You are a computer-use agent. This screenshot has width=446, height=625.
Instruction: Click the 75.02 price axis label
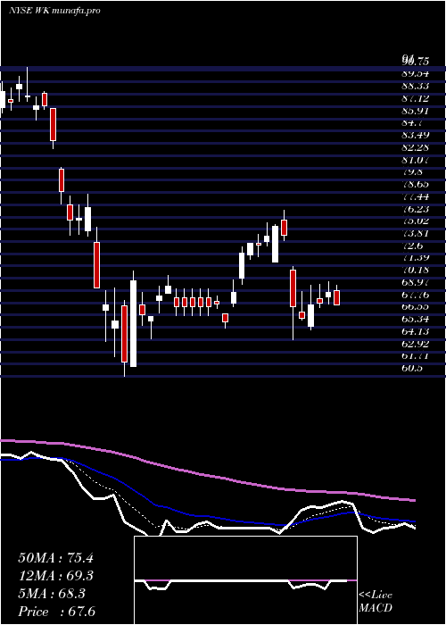coord(416,221)
